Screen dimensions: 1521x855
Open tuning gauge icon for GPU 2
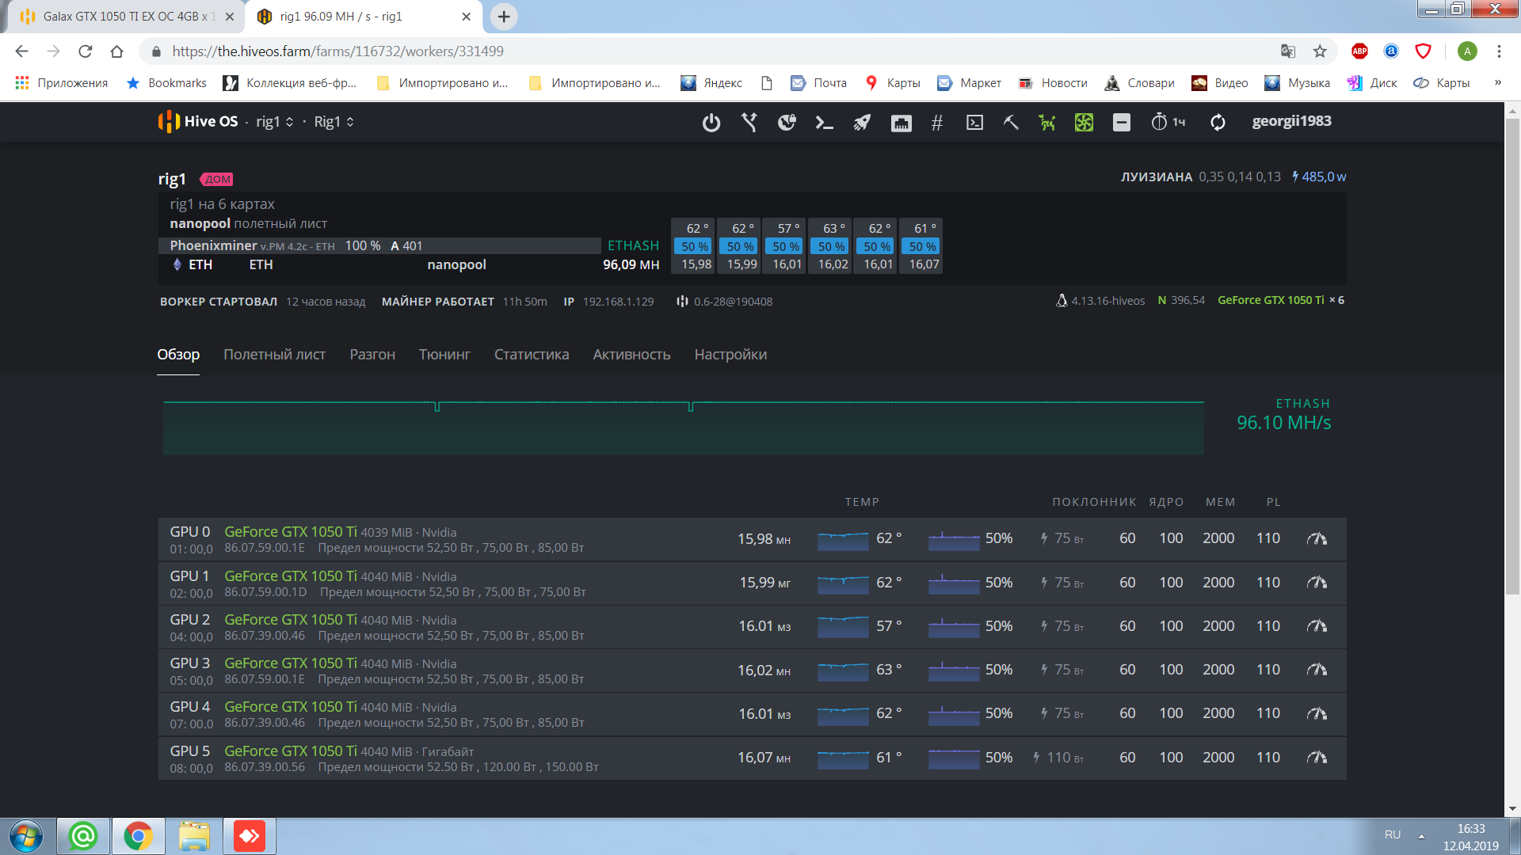click(x=1316, y=626)
